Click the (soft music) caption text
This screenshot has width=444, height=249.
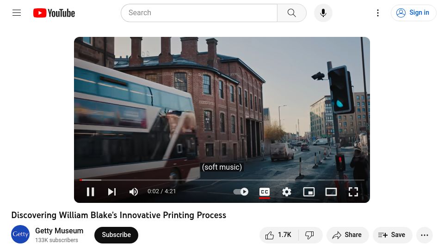[222, 167]
